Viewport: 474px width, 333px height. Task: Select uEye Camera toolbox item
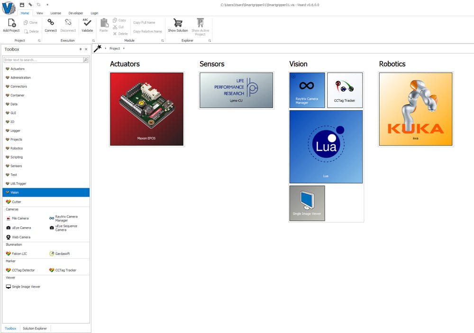(19, 228)
